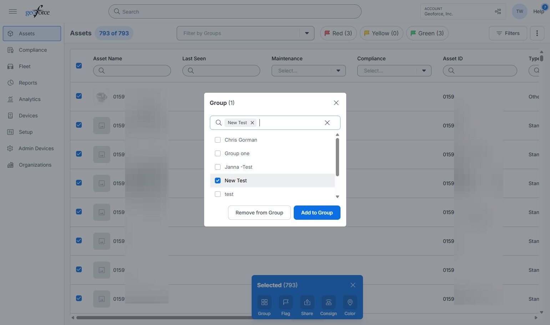
Task: Check the Chris Gorman group checkbox
Action: [x=218, y=140]
